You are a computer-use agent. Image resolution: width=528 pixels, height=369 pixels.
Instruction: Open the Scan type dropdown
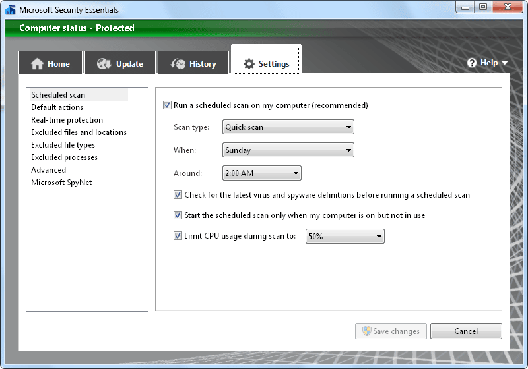pyautogui.click(x=288, y=127)
